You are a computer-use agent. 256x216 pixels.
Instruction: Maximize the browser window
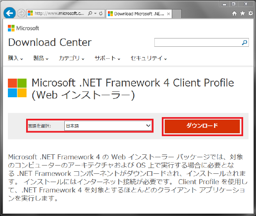(x=234, y=4)
